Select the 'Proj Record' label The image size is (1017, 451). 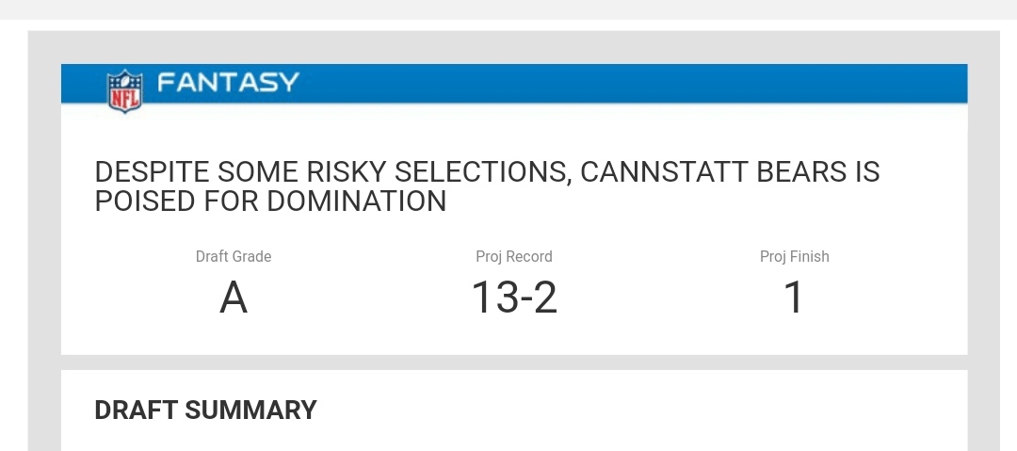tap(514, 256)
